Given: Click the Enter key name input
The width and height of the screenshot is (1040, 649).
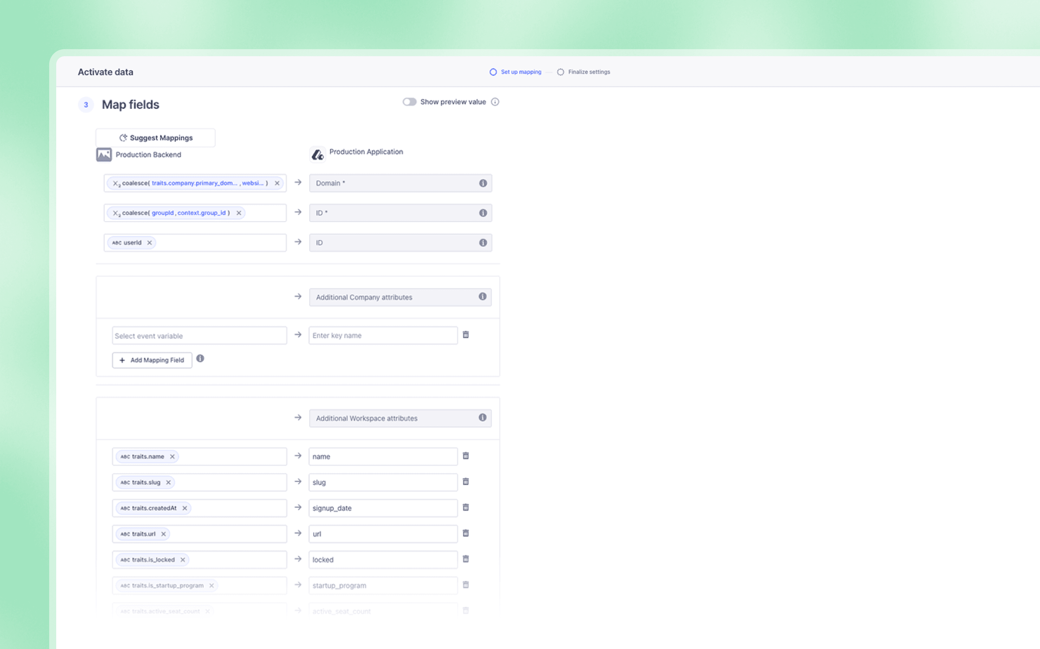Looking at the screenshot, I should (383, 336).
